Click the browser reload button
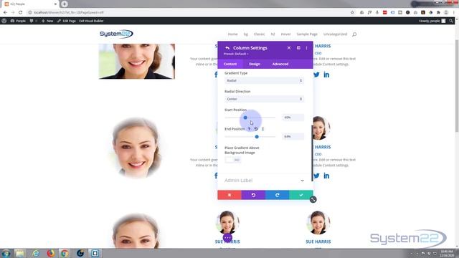Image resolution: width=459 pixels, height=258 pixels. pyautogui.click(x=21, y=12)
